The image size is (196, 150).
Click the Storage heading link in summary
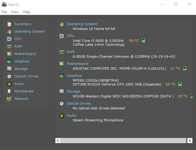[x=73, y=92]
